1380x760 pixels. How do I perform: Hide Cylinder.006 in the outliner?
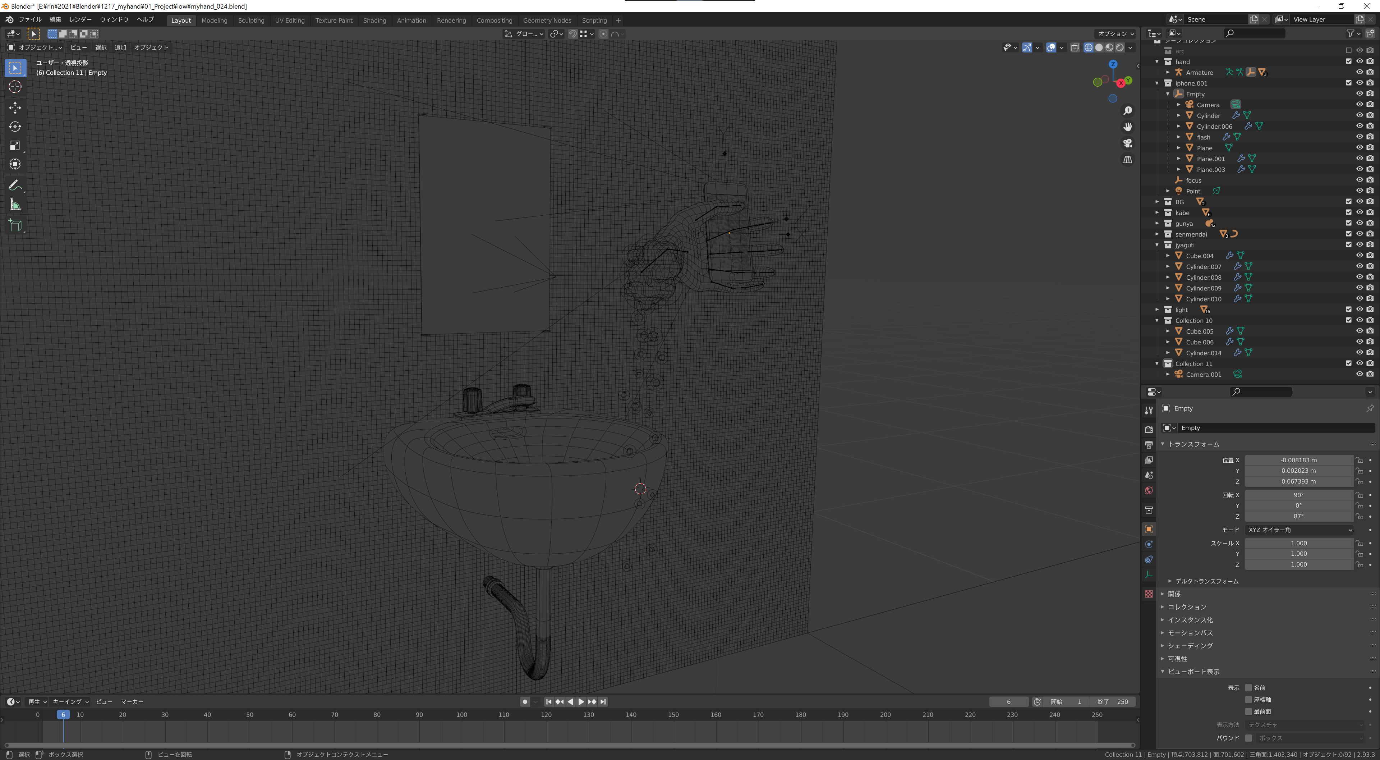1359,127
